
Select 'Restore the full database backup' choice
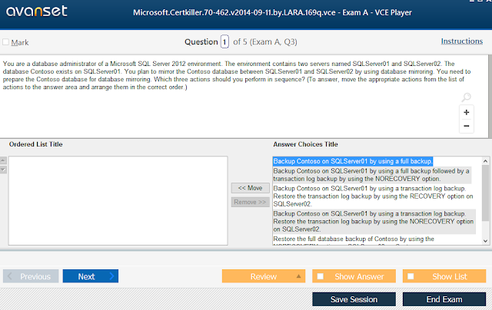[354, 240]
